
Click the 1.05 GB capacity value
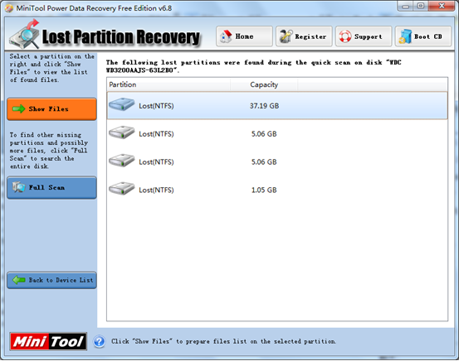click(264, 190)
